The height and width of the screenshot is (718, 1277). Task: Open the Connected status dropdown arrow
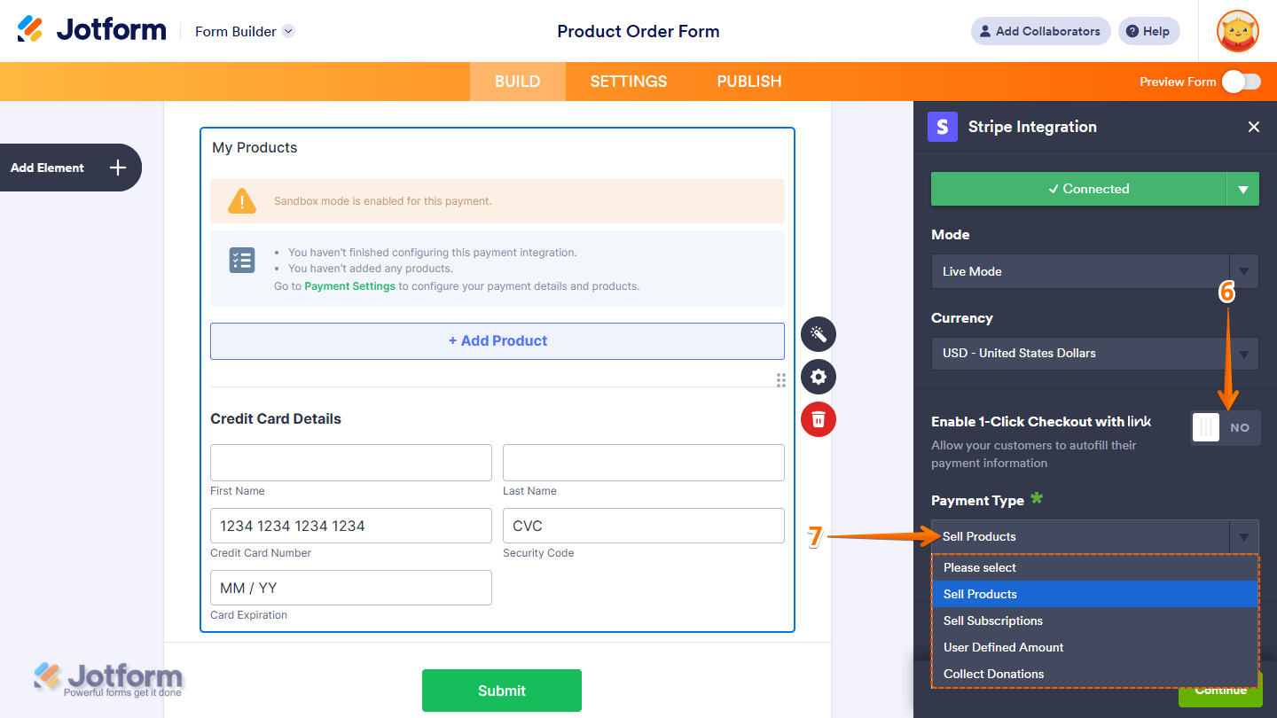[x=1243, y=189]
